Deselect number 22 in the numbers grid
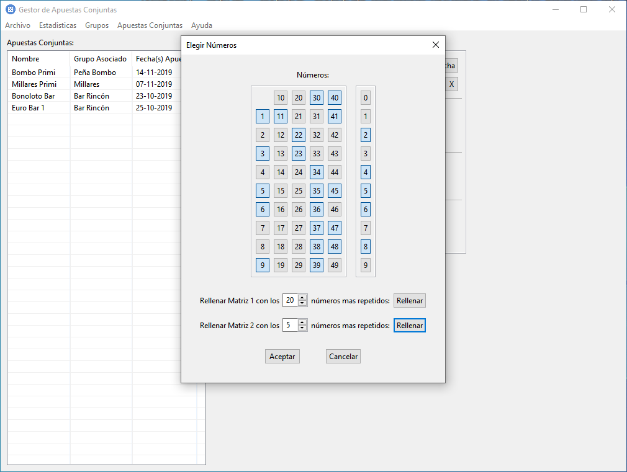The width and height of the screenshot is (627, 472). click(299, 135)
